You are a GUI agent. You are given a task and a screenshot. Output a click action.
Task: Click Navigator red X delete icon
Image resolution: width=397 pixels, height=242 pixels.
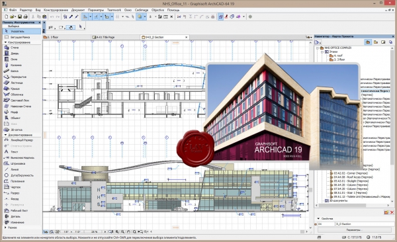(x=392, y=213)
